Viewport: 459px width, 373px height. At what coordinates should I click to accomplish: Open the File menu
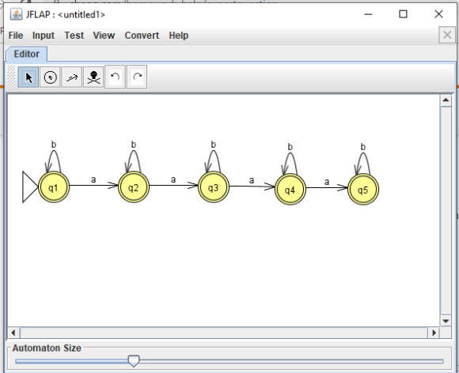click(x=16, y=36)
